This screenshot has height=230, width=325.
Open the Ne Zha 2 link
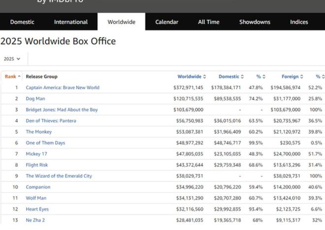[35, 220]
